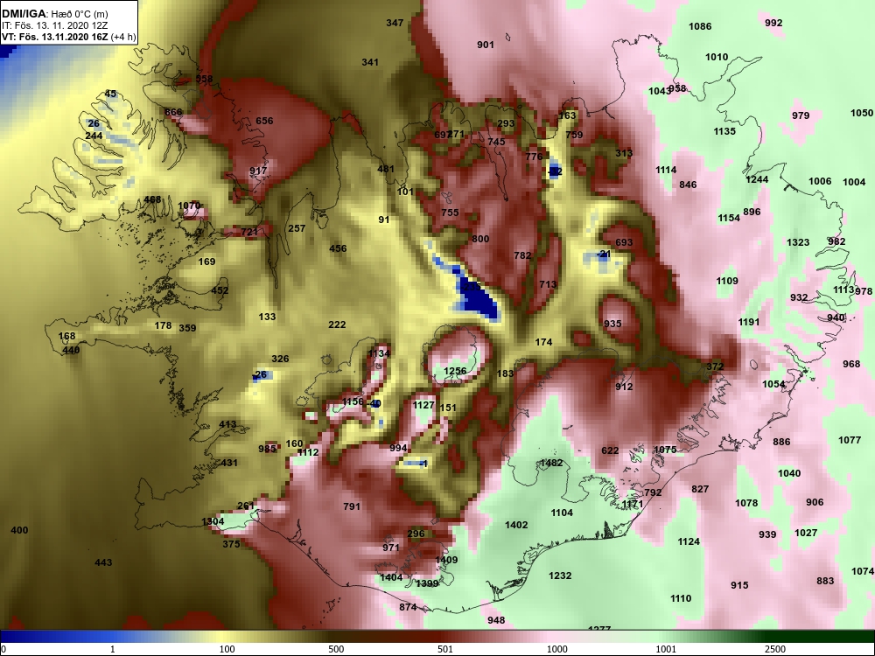This screenshot has height=656, width=875.
Task: Click the map value '1114'
Action: [x=666, y=170]
